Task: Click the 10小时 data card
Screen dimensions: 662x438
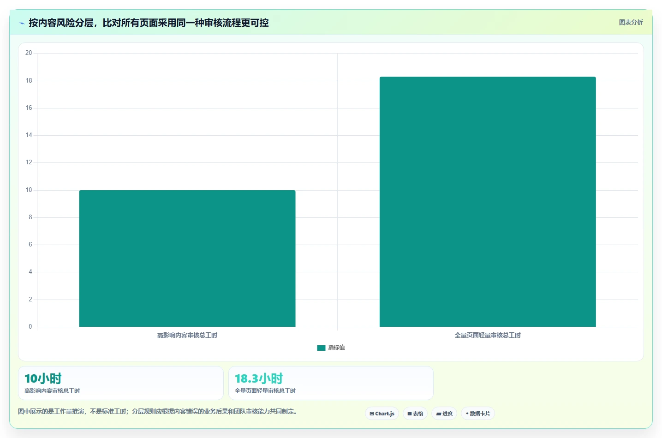Action: click(121, 383)
